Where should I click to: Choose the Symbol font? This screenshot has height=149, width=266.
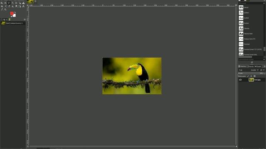click(251, 18)
